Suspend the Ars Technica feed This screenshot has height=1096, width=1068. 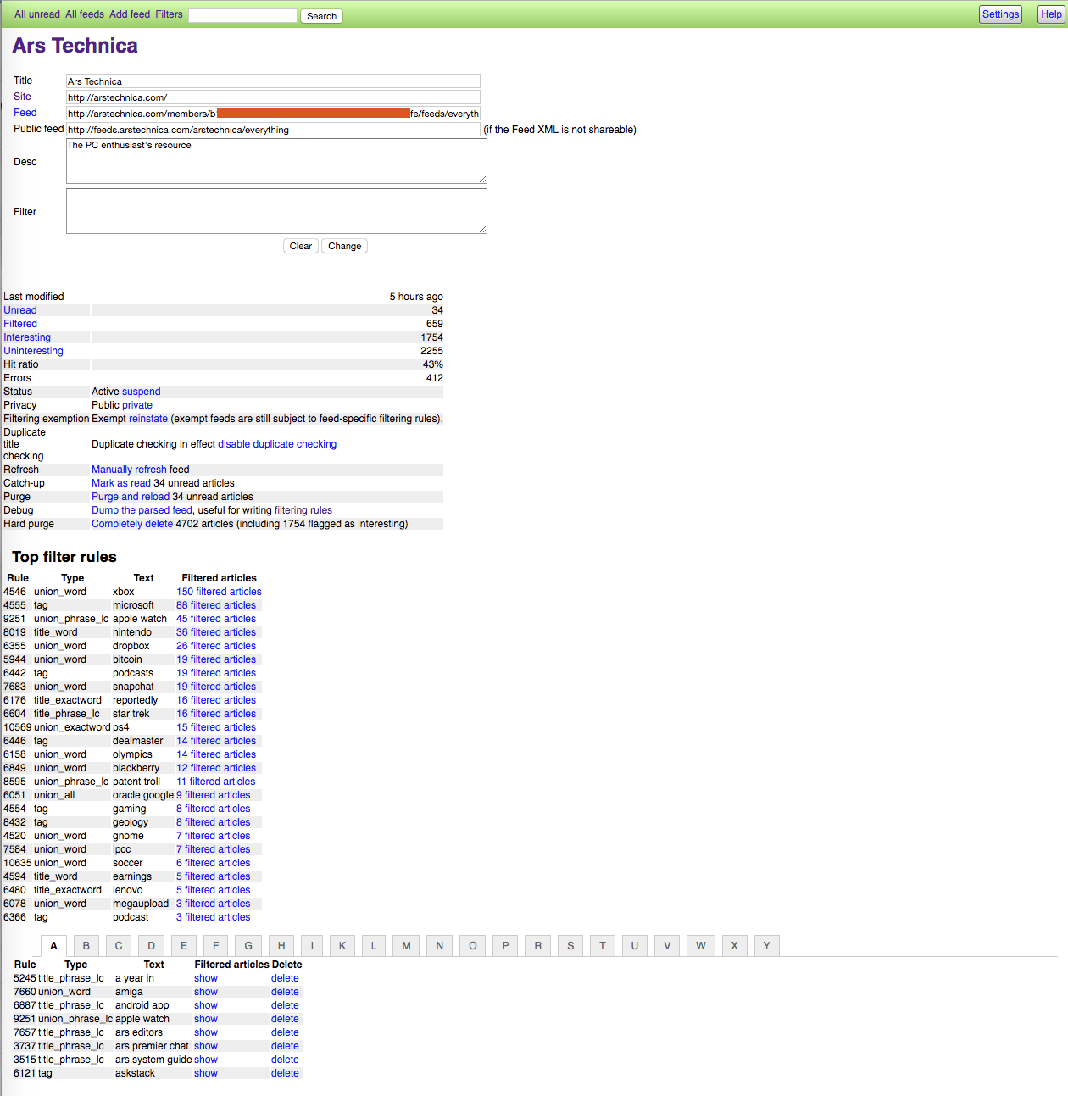[141, 391]
